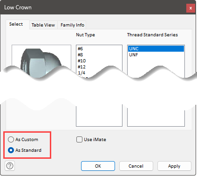Screen dimensions: 197x176
Task: Open the Family Info tab
Action: [72, 25]
